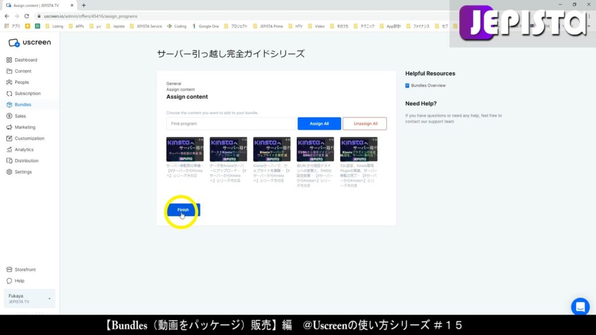This screenshot has width=596, height=335.
Task: Click the blue Finish button
Action: click(x=183, y=209)
